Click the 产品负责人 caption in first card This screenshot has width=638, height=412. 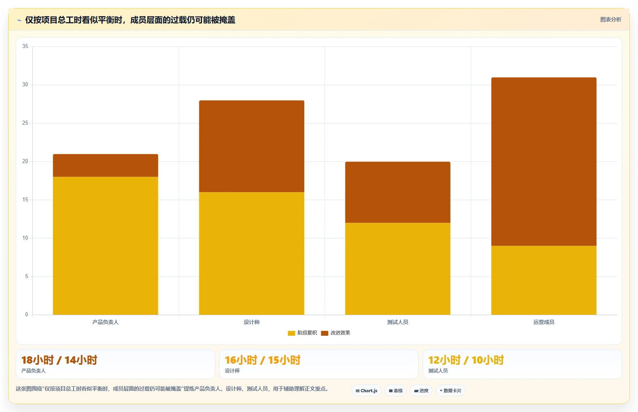coord(34,371)
